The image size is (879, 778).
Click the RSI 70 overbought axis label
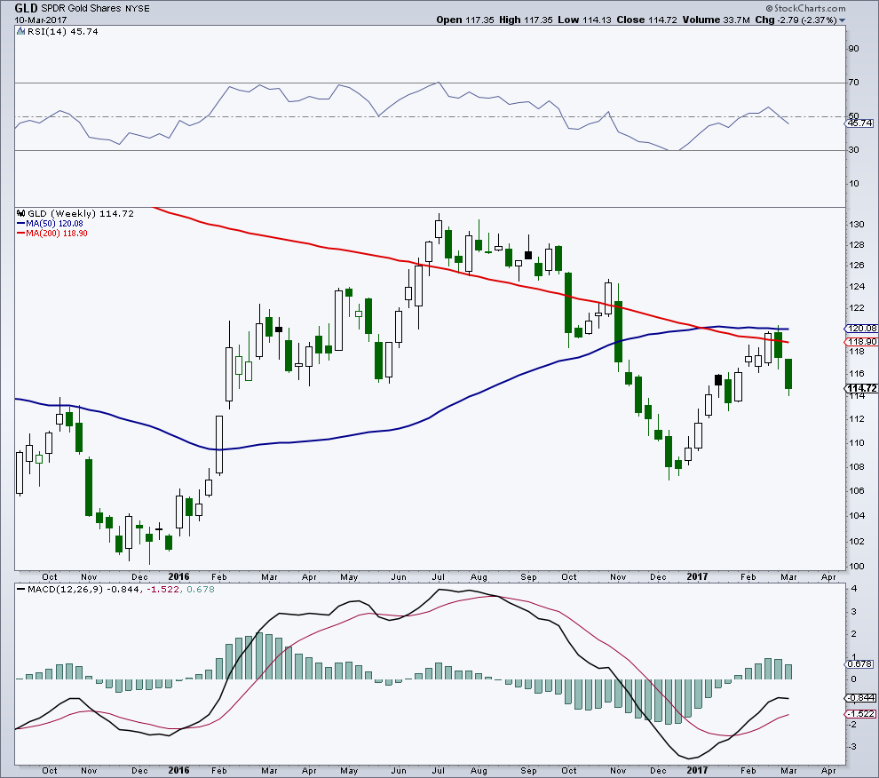tap(853, 83)
